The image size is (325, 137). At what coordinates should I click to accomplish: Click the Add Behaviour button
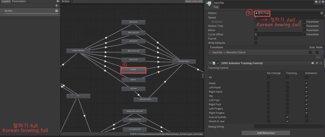pyautogui.click(x=266, y=133)
